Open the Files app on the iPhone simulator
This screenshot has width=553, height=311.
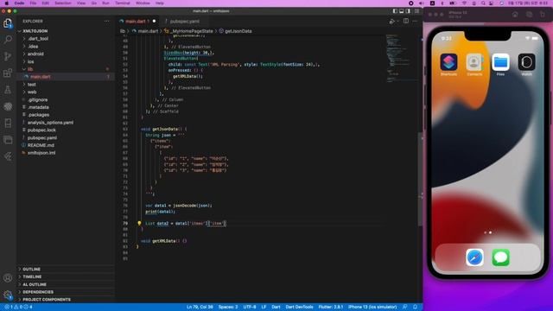pyautogui.click(x=500, y=62)
